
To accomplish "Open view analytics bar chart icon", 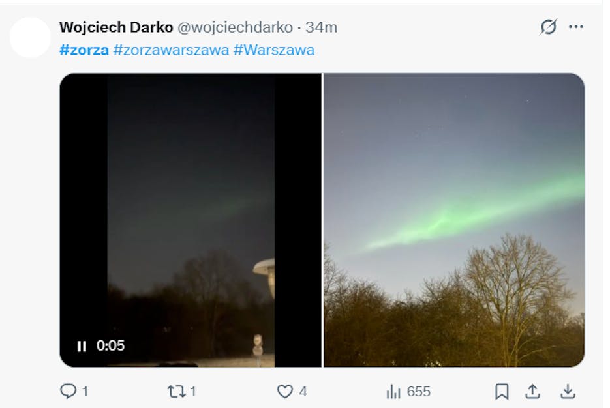I will pos(393,391).
